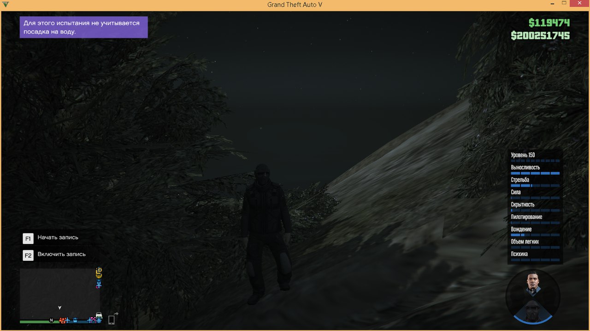Click the '$119474' cash amount

click(x=549, y=23)
